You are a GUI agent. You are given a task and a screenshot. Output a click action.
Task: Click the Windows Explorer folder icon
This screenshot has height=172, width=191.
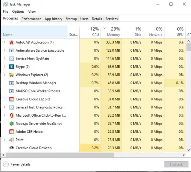pyautogui.click(x=12, y=75)
